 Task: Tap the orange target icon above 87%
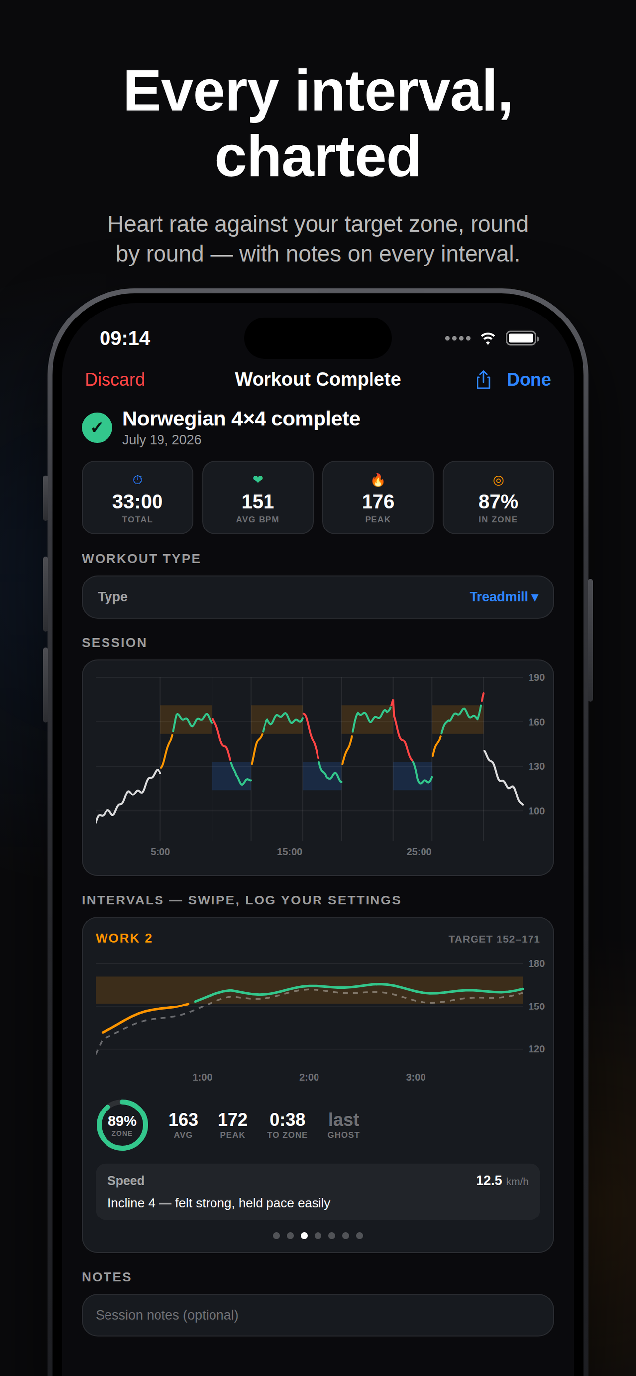coord(498,480)
